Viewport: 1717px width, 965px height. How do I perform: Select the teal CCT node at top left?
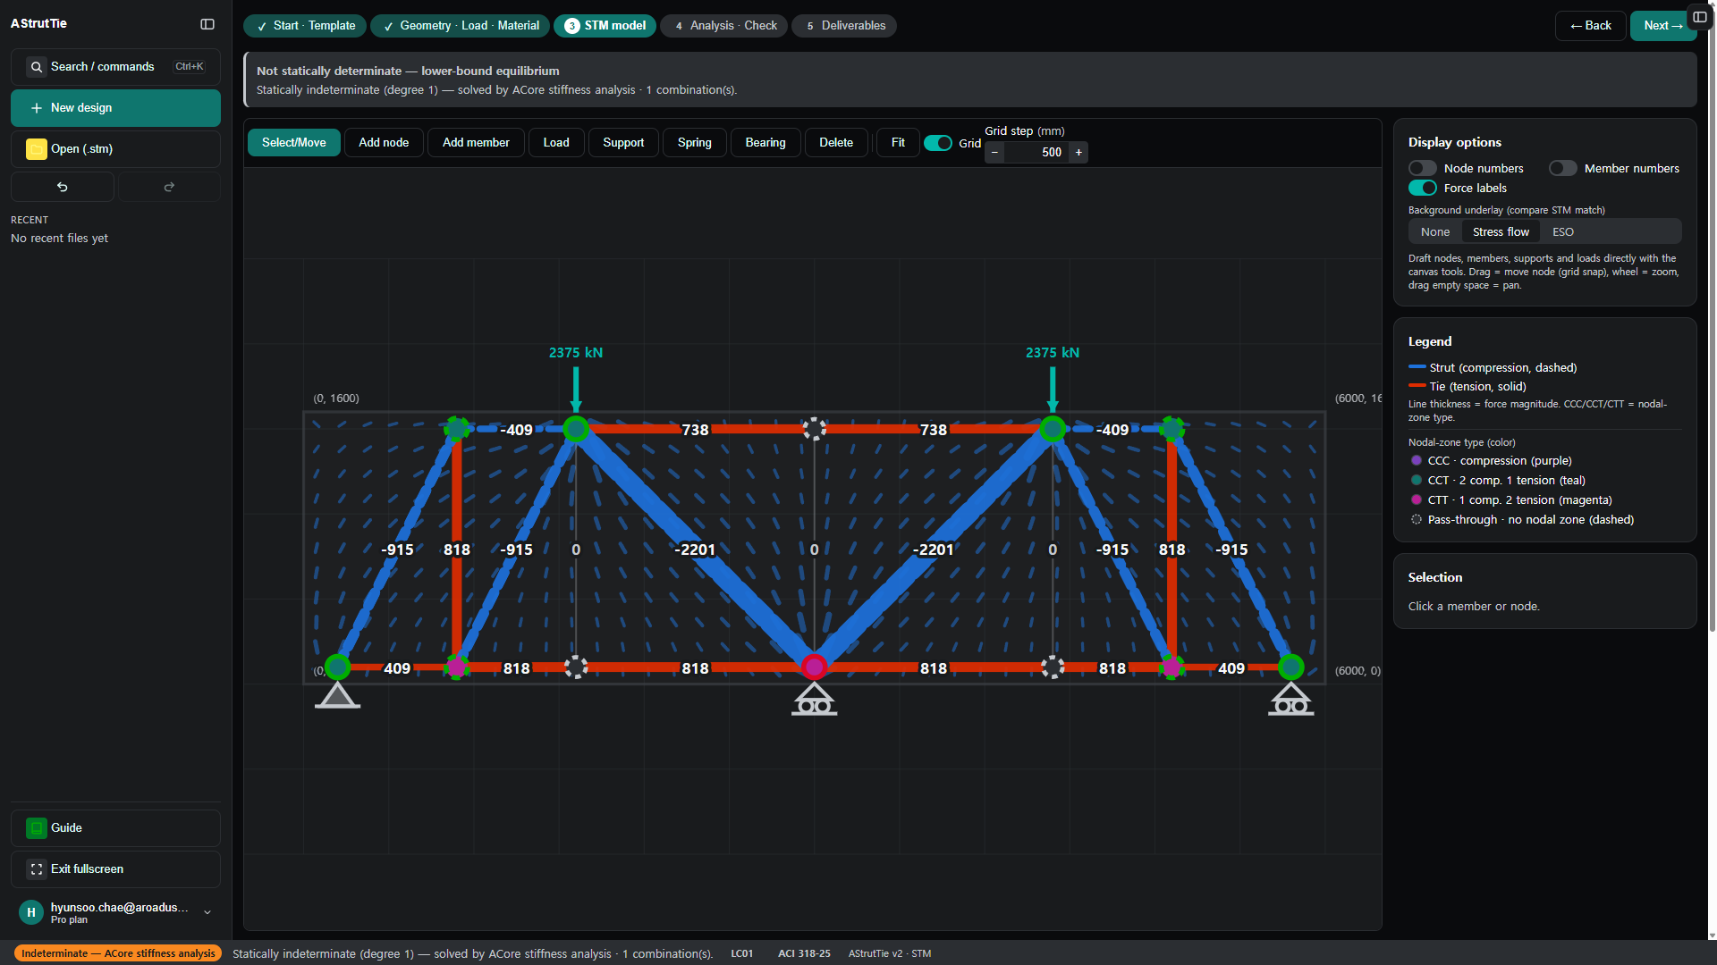pos(457,429)
